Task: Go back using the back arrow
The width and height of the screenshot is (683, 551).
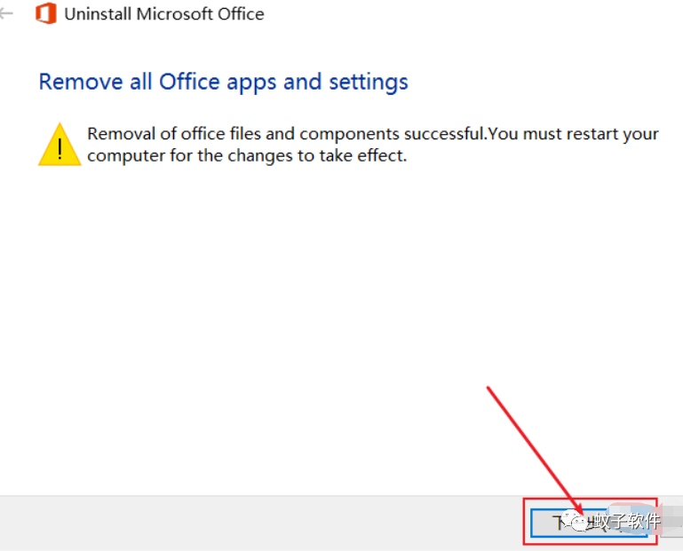Action: [x=5, y=13]
